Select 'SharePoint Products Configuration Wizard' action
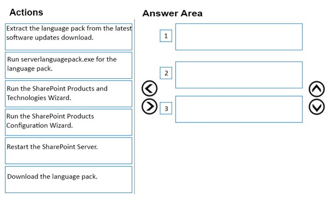This screenshot has height=198, width=329. click(69, 122)
